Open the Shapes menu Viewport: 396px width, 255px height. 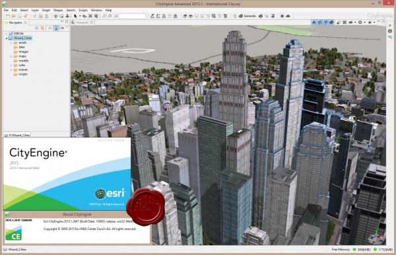click(58, 10)
